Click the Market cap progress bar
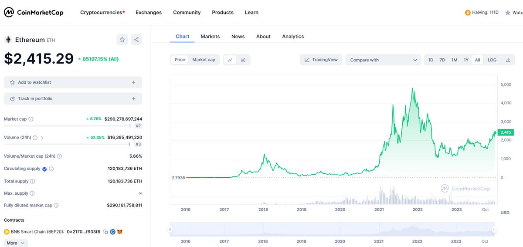 pos(67,126)
